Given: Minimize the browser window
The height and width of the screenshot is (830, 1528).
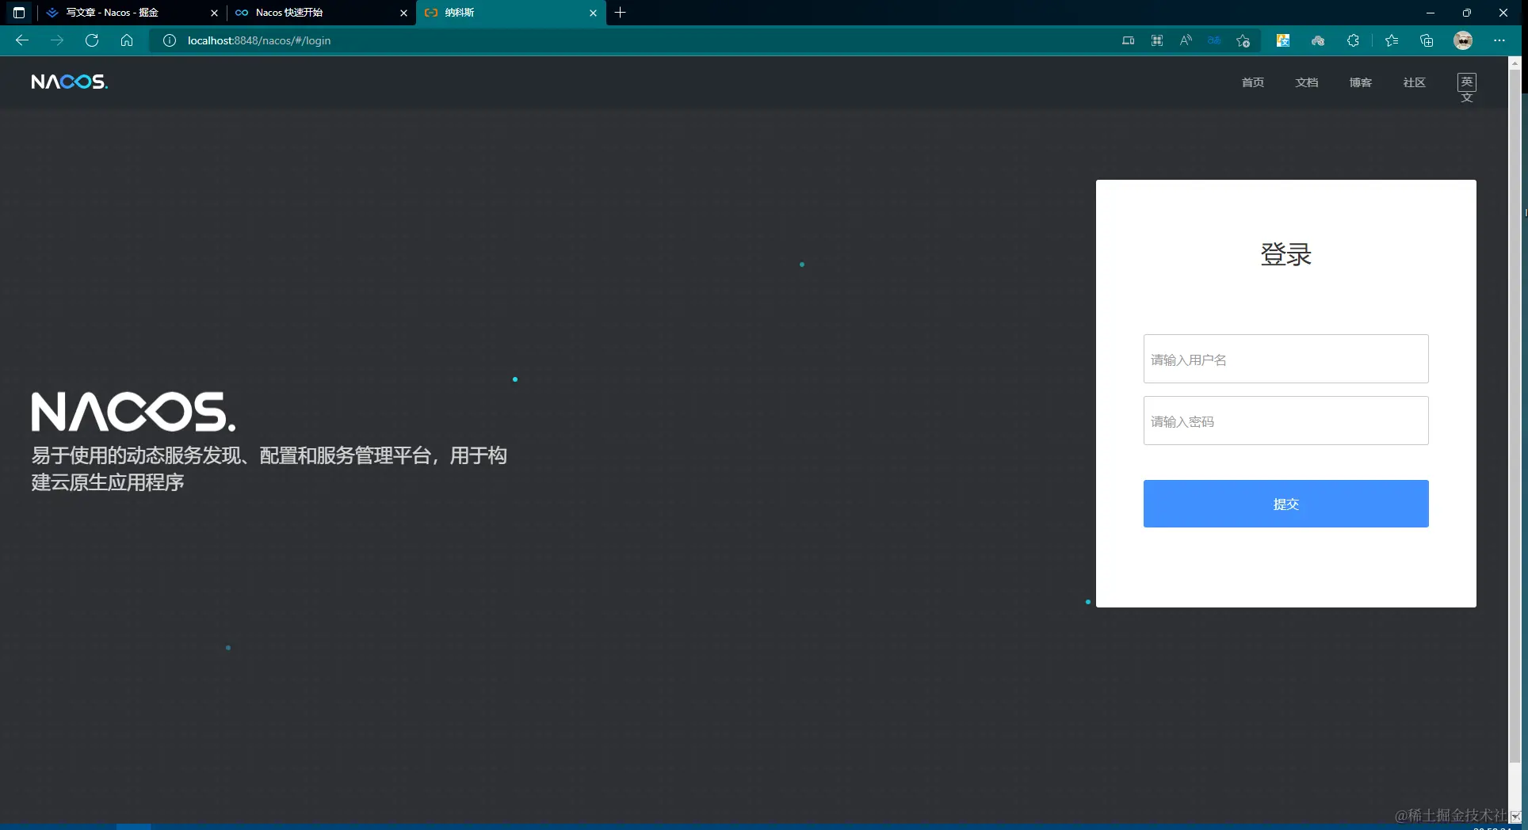Looking at the screenshot, I should [x=1431, y=13].
